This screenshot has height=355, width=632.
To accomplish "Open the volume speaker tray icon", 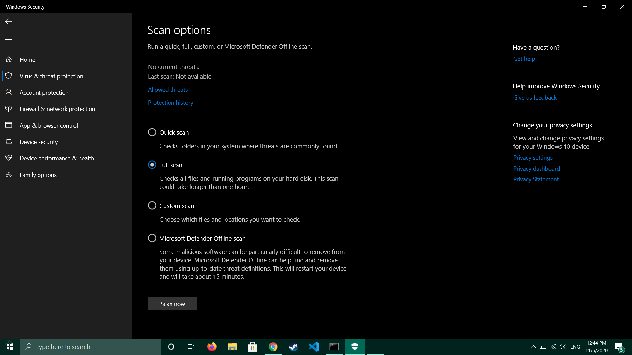I will pyautogui.click(x=563, y=347).
